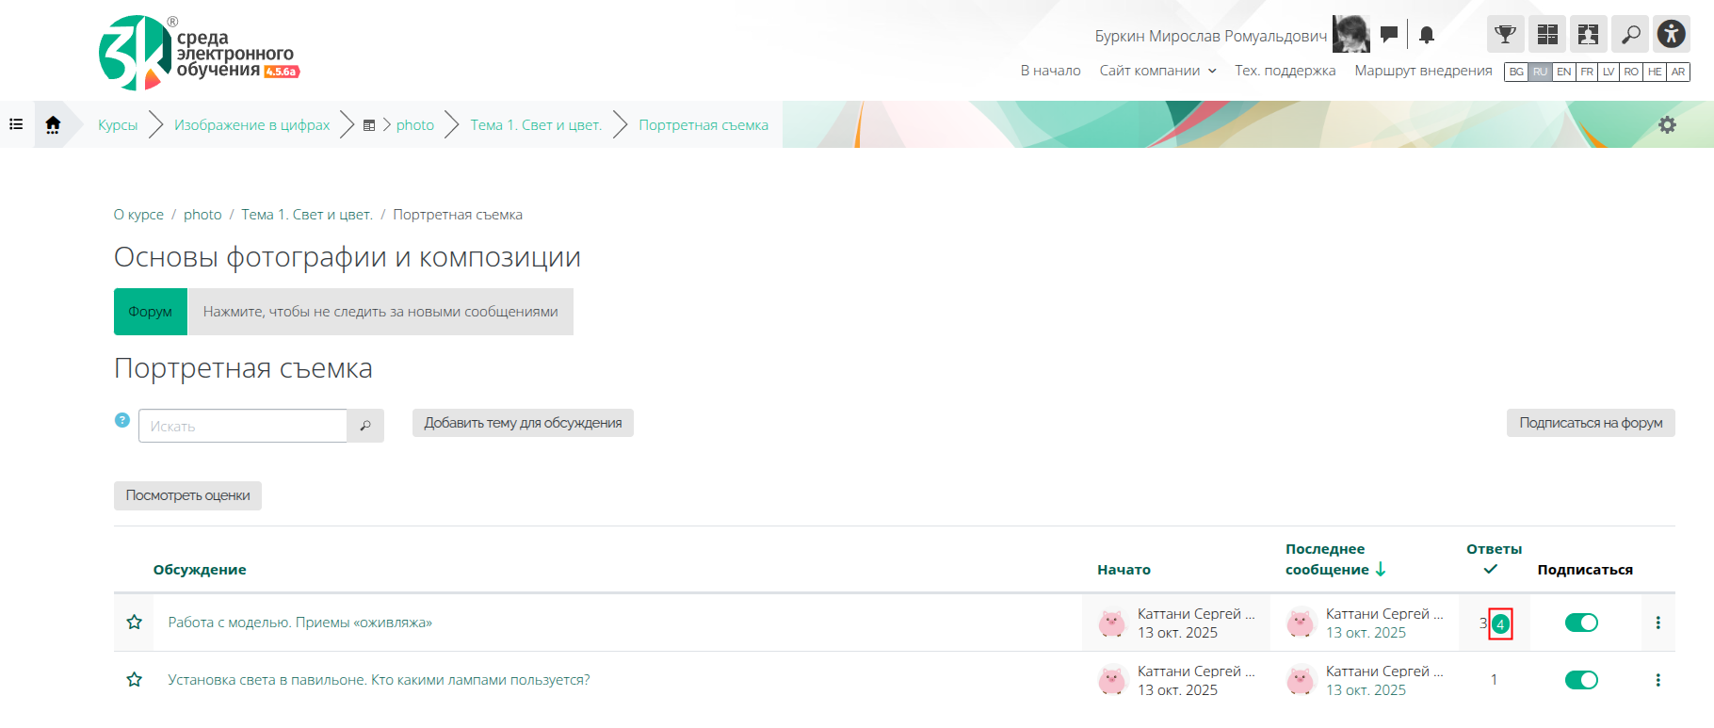Sort by «Последнее сообщение» column header

[x=1326, y=559]
